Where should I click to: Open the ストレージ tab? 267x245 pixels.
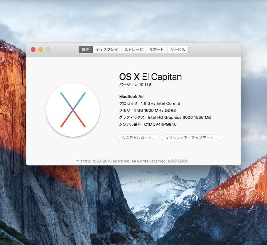click(133, 50)
